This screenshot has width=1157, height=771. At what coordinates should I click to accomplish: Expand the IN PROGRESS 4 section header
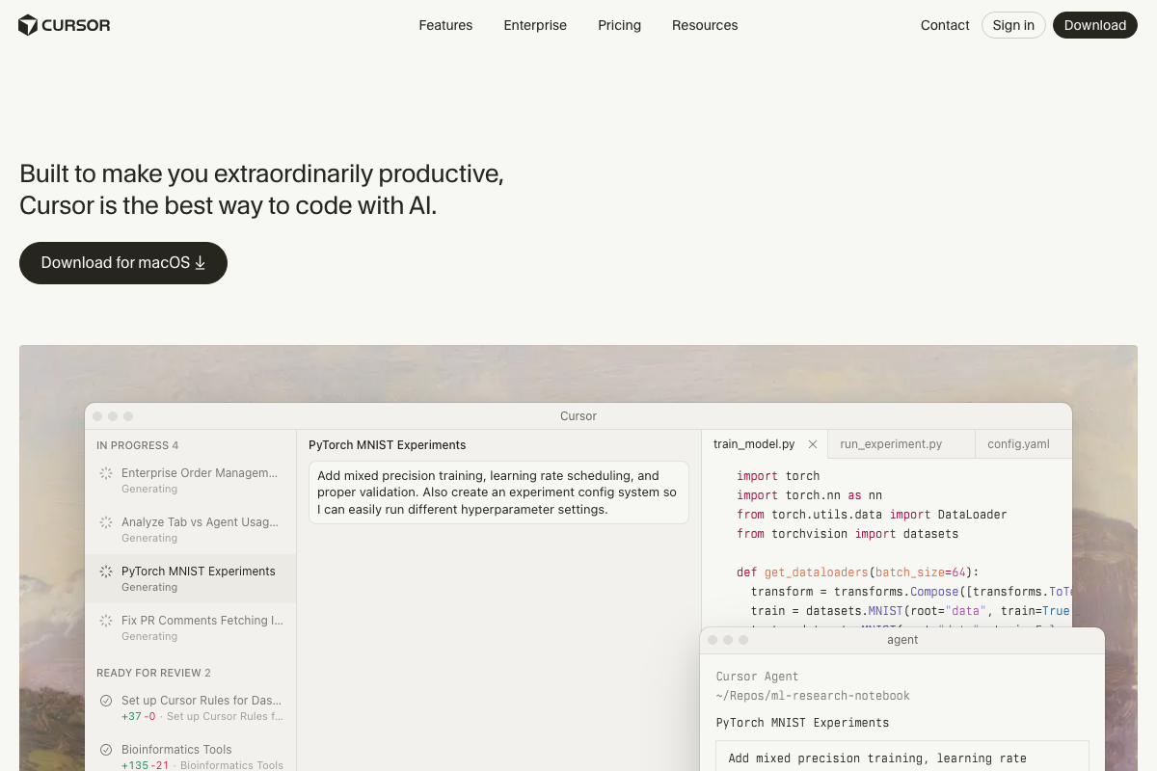[138, 445]
